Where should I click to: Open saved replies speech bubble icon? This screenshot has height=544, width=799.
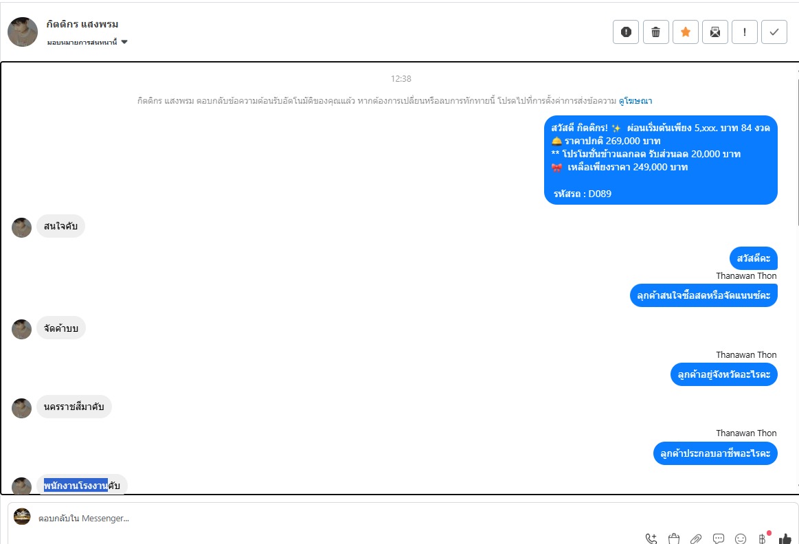tap(719, 539)
